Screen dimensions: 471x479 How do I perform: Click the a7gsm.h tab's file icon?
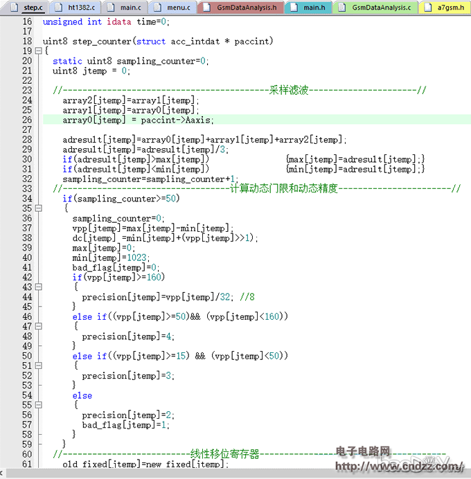coord(429,8)
